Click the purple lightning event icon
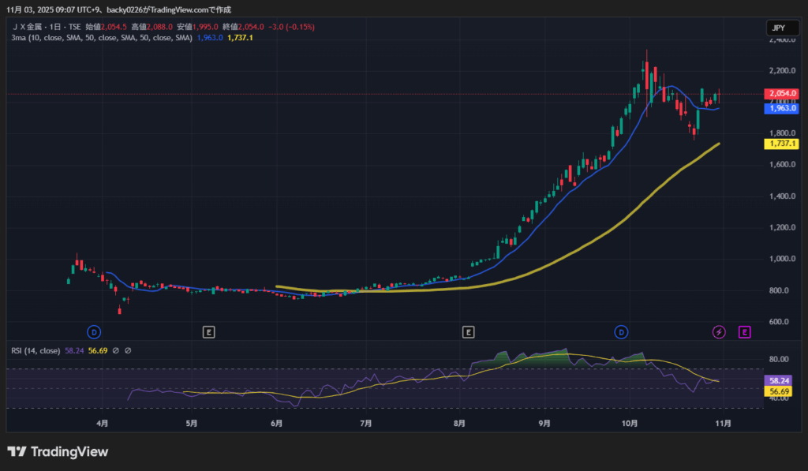Viewport: 808px width, 471px height. pos(719,332)
